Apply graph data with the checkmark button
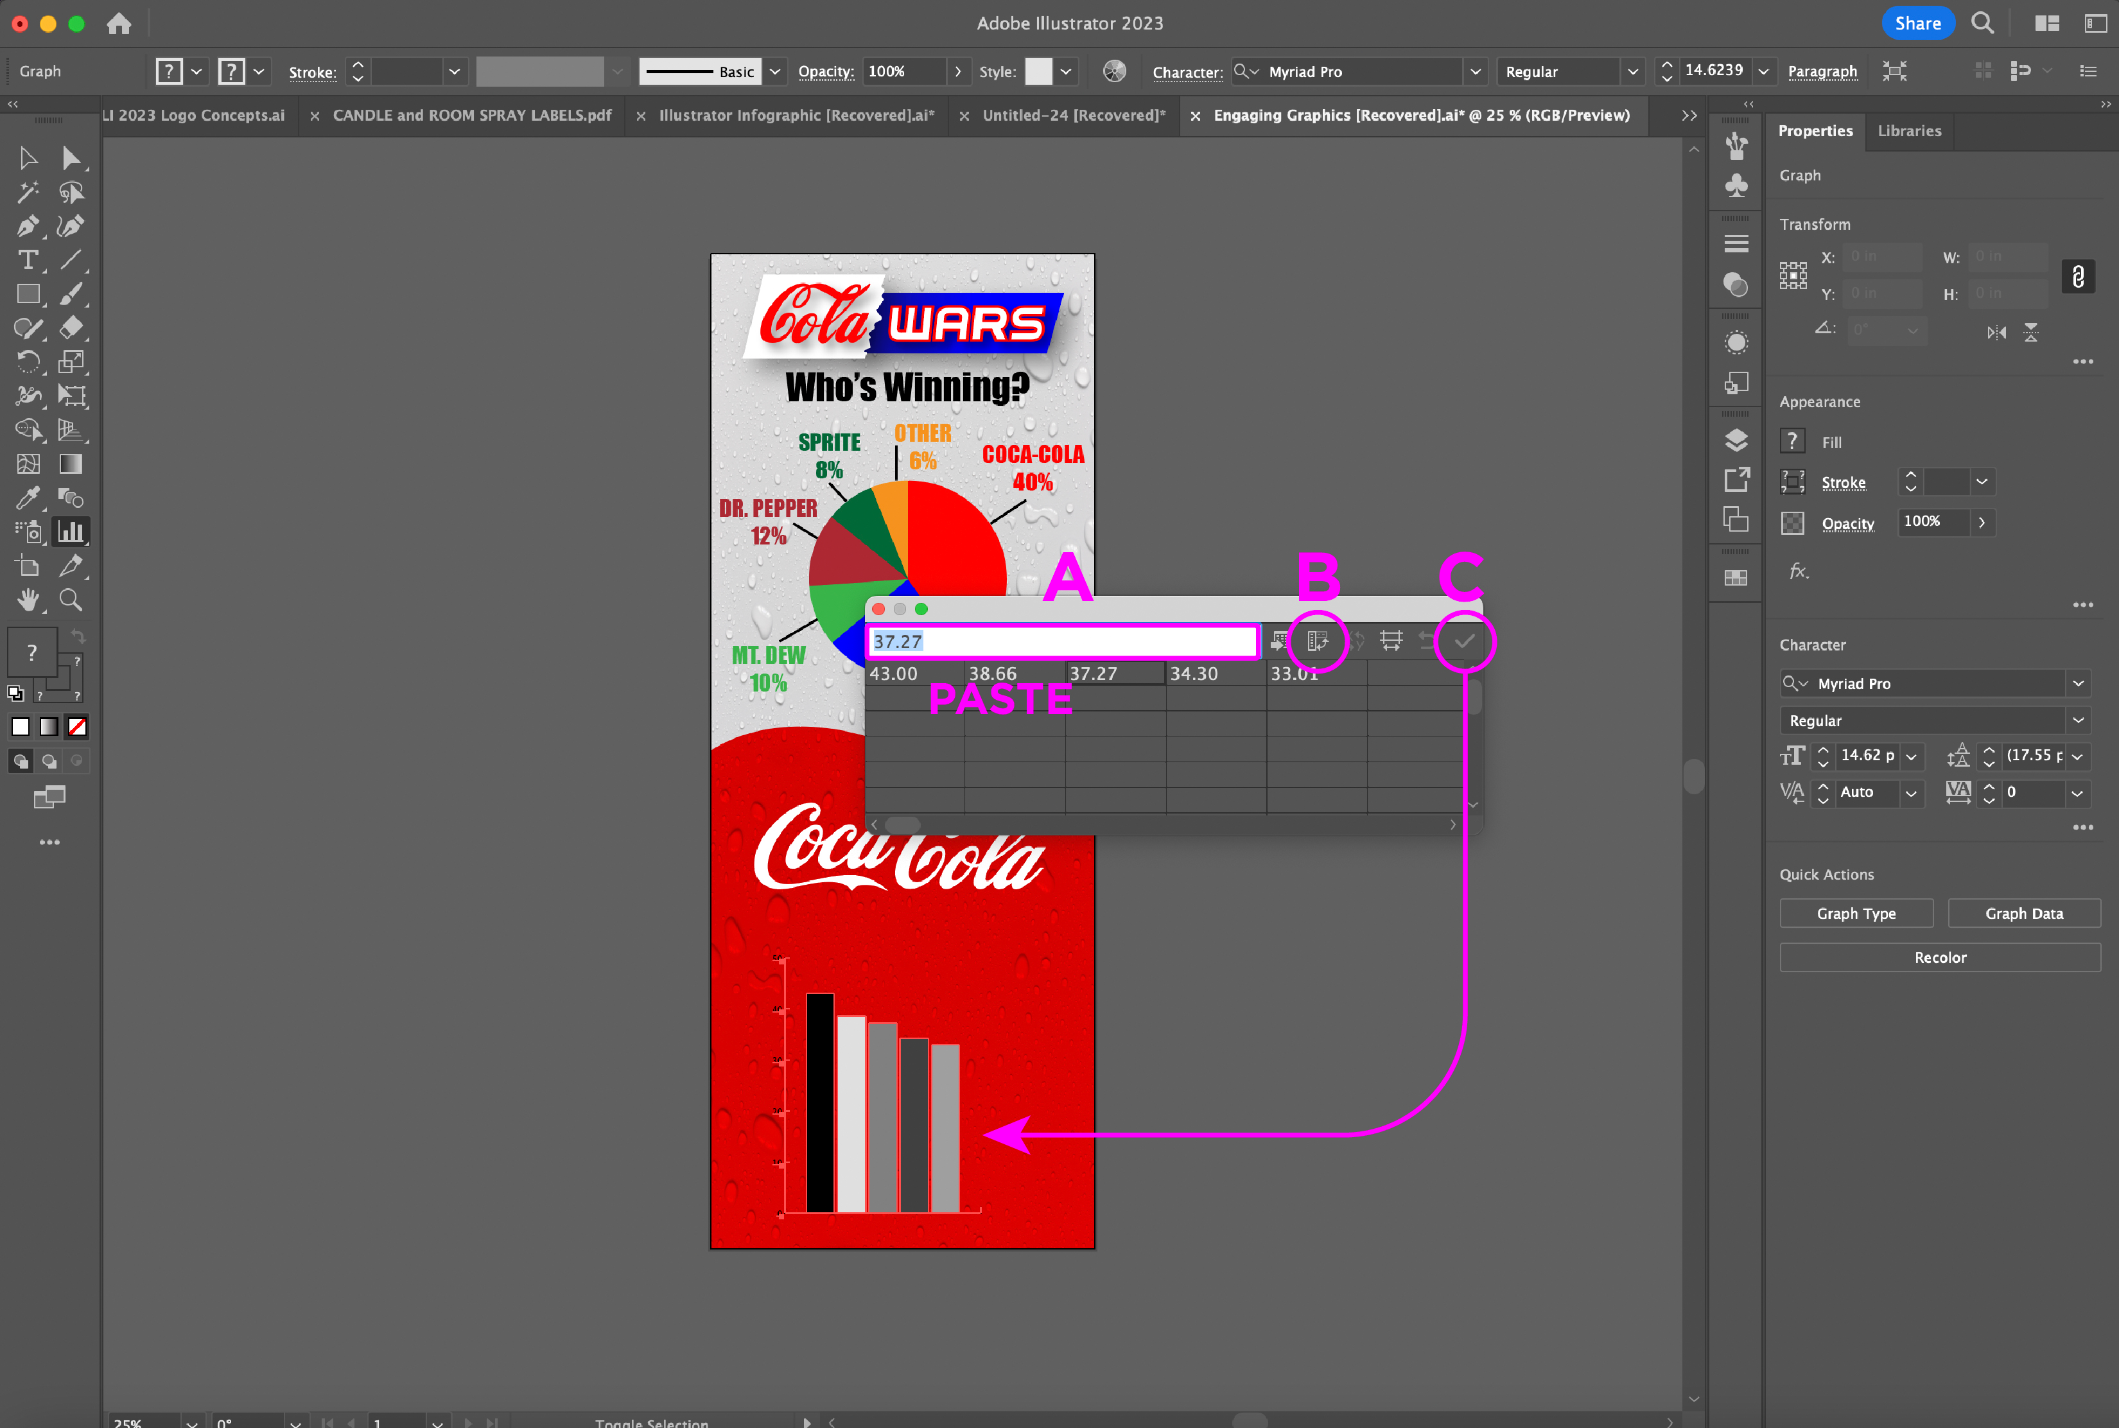The height and width of the screenshot is (1428, 2119). [x=1463, y=641]
